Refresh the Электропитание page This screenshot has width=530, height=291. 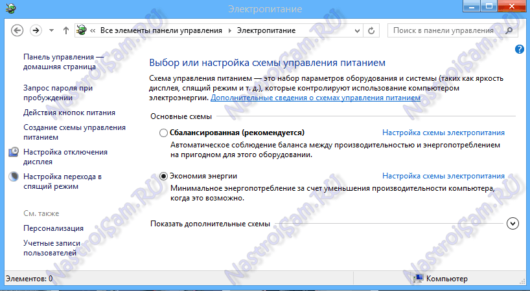(x=371, y=30)
